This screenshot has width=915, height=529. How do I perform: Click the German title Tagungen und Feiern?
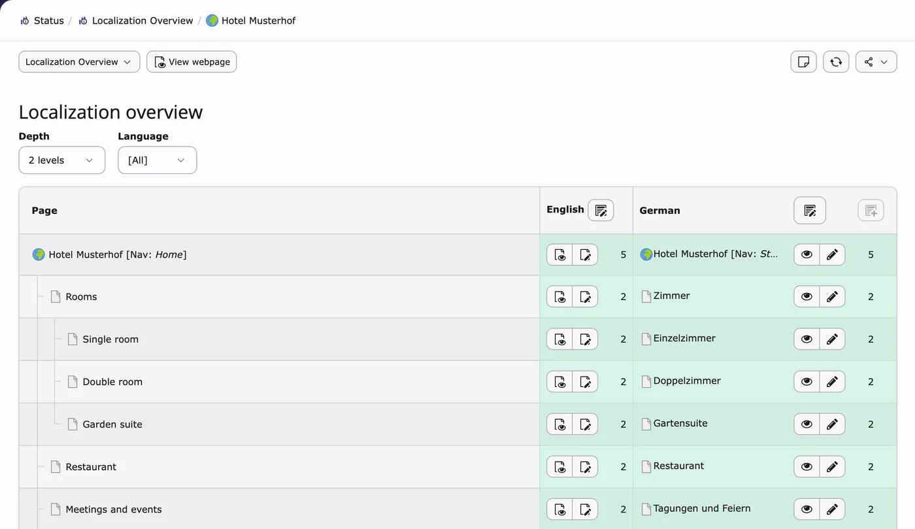702,509
